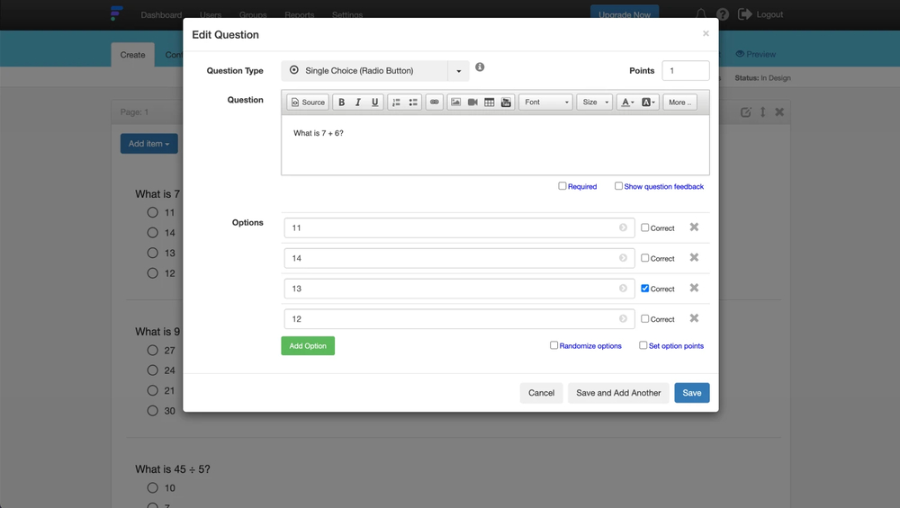Open the Preview link
Image resolution: width=900 pixels, height=508 pixels.
(755, 54)
